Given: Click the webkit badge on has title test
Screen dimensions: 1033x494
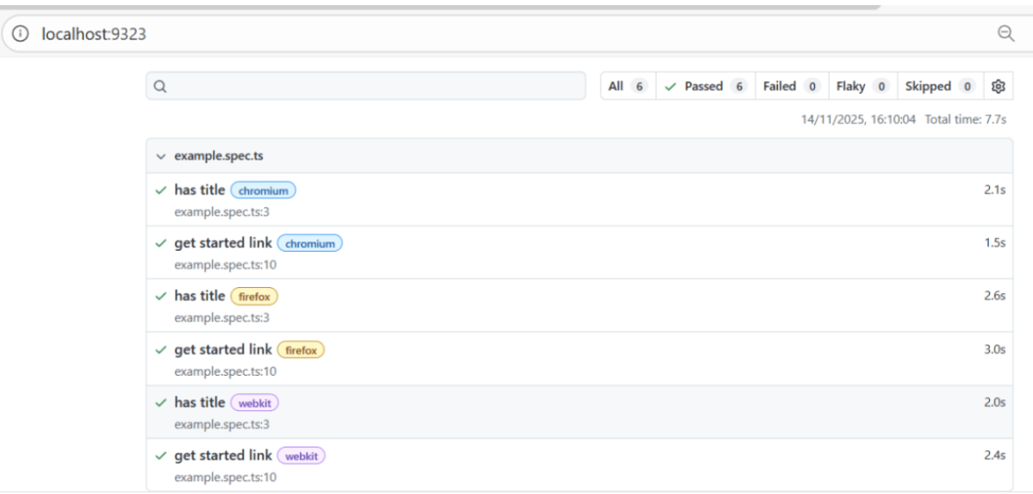Looking at the screenshot, I should tap(254, 403).
